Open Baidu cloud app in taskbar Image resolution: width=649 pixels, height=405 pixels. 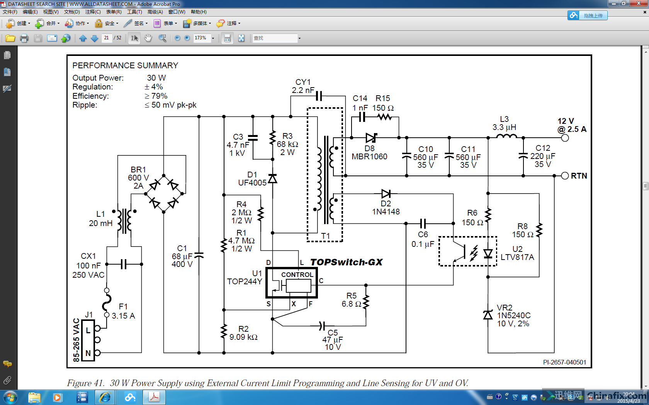(130, 397)
